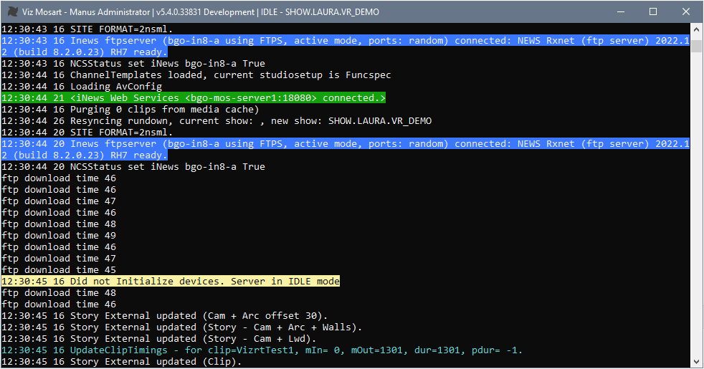Click the 'ftp download time 49' line
This screenshot has width=704, height=369.
click(x=59, y=236)
